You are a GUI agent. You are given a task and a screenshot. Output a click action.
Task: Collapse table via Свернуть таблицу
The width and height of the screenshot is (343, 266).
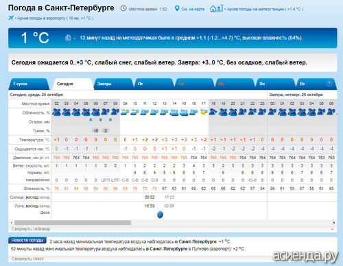point(31,229)
